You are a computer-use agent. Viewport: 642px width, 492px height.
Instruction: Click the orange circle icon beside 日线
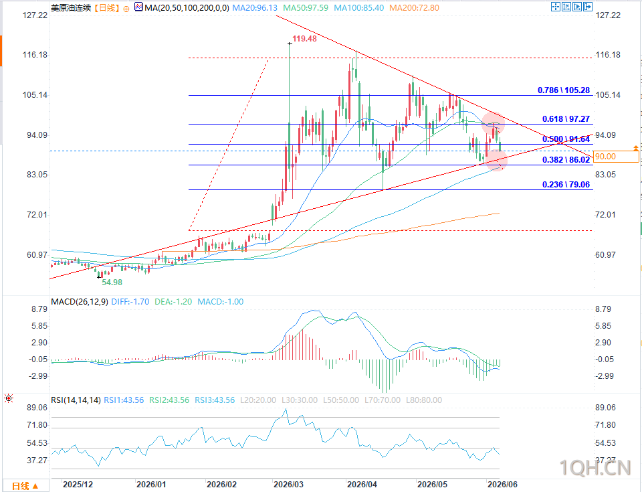pos(126,9)
